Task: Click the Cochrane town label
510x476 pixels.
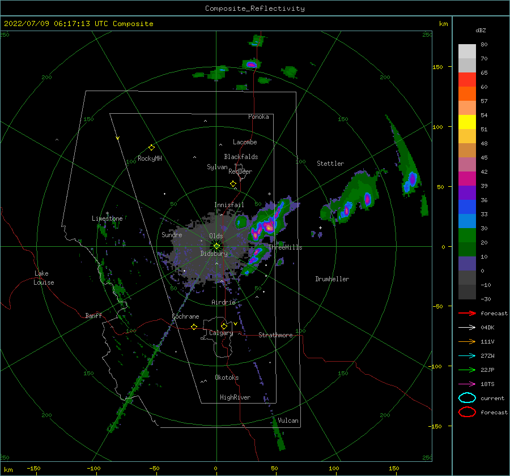Action: coord(185,316)
